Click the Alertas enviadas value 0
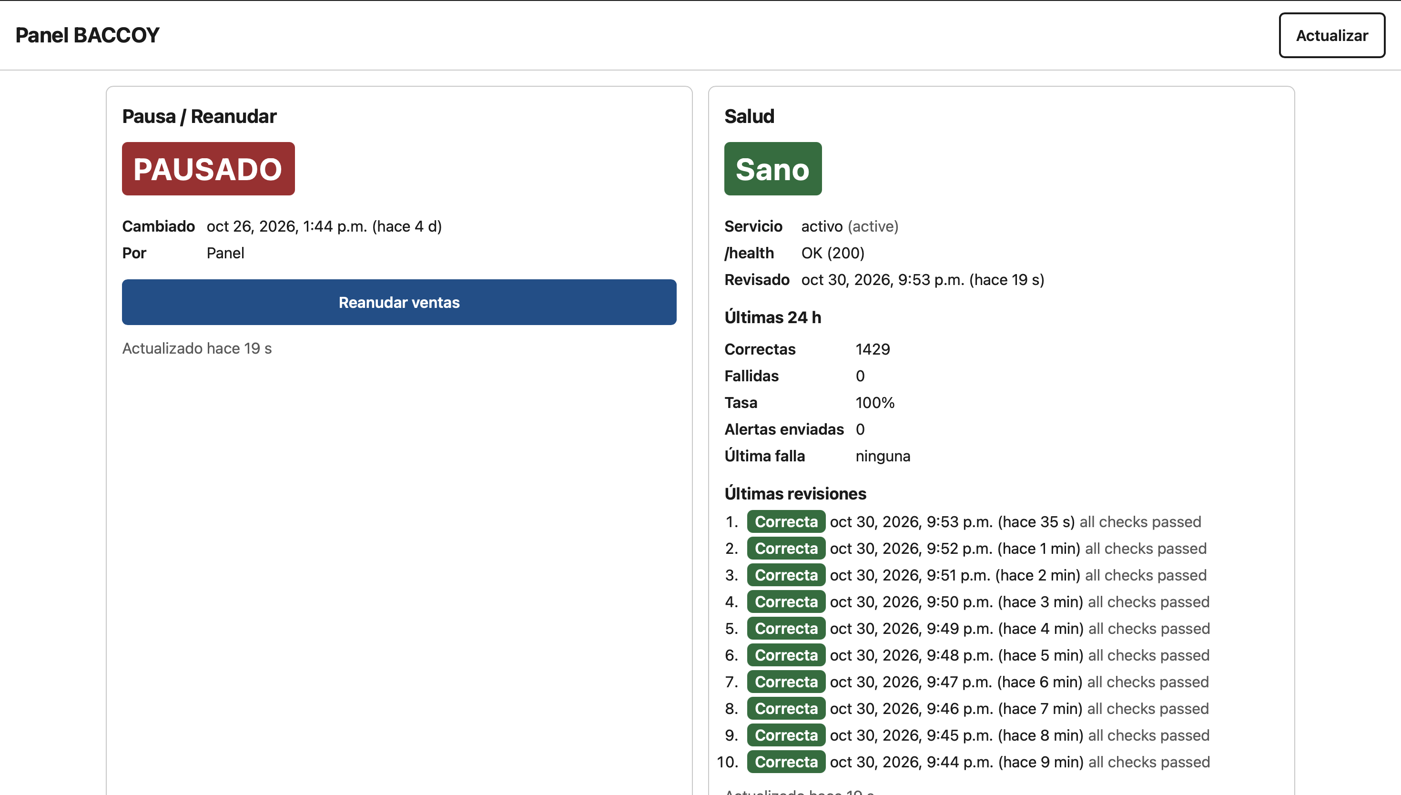Image resolution: width=1401 pixels, height=795 pixels. point(860,429)
